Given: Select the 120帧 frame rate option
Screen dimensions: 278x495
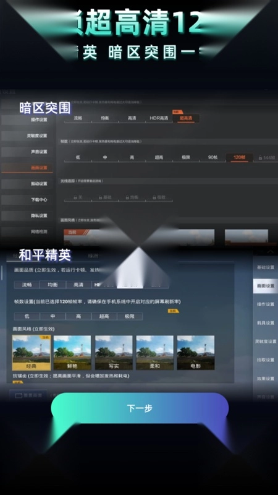Looking at the screenshot, I should click(240, 158).
